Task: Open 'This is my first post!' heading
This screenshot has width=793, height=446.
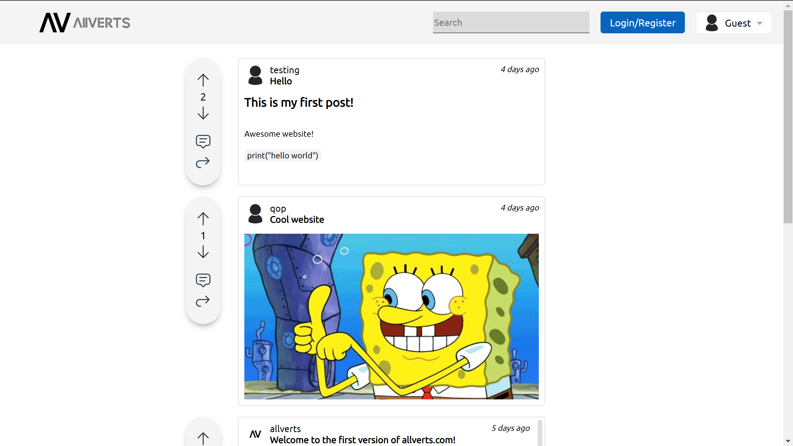Action: (x=299, y=103)
